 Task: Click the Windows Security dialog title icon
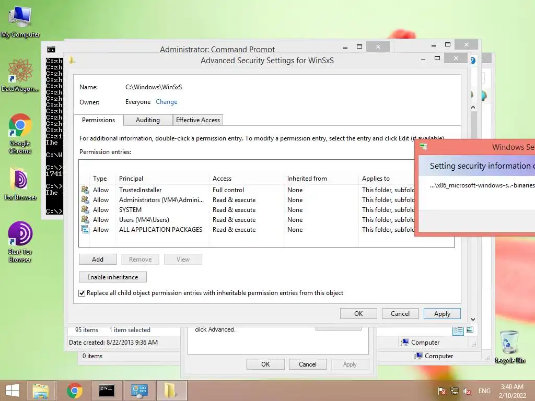[x=423, y=147]
